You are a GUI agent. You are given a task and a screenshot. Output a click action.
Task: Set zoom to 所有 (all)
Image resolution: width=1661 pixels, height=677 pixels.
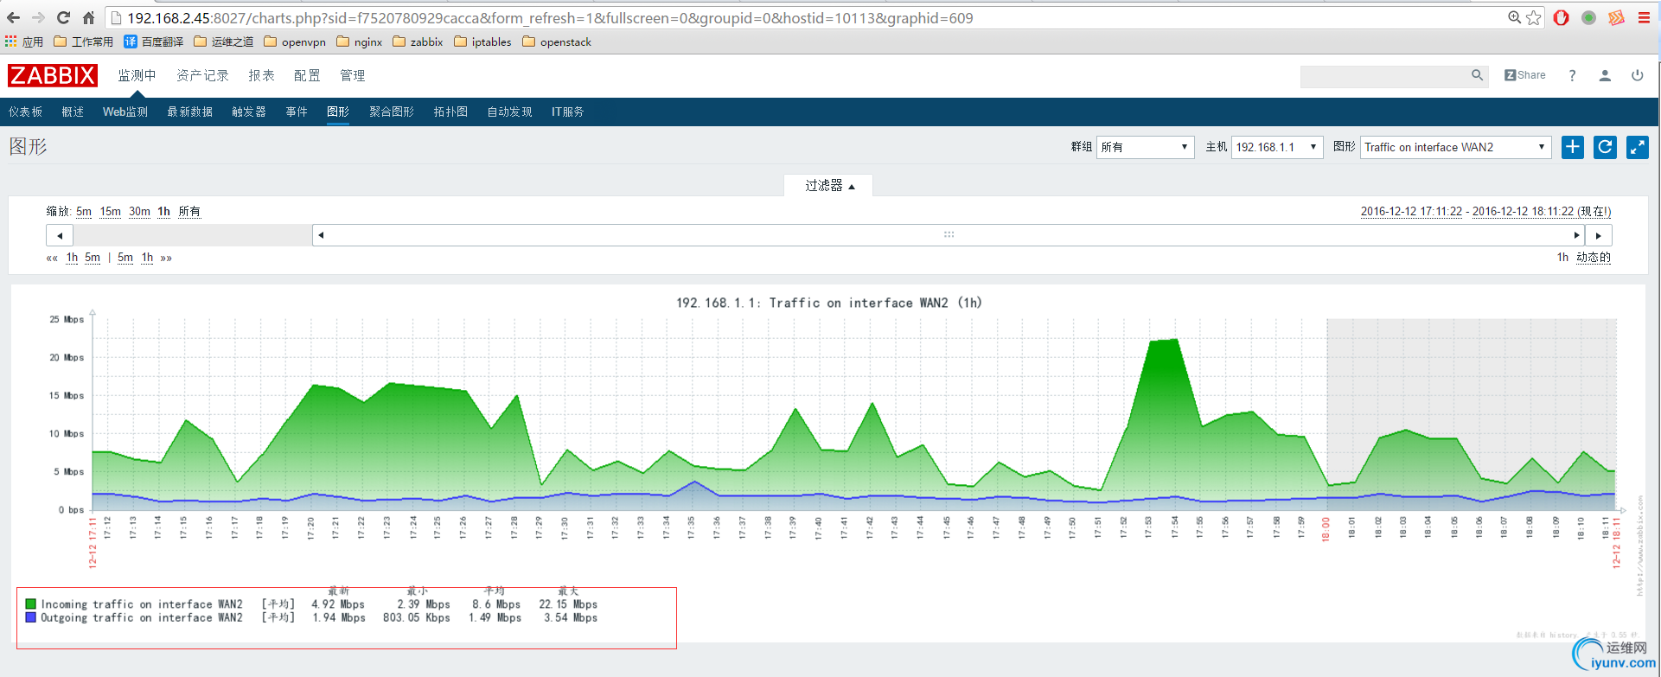point(189,212)
